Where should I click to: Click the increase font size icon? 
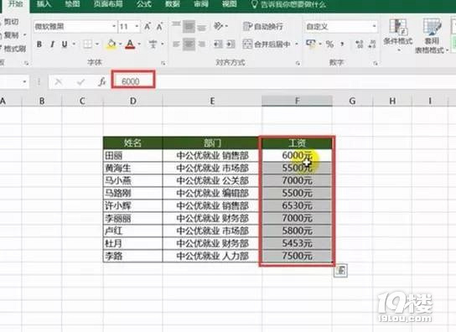point(148,27)
